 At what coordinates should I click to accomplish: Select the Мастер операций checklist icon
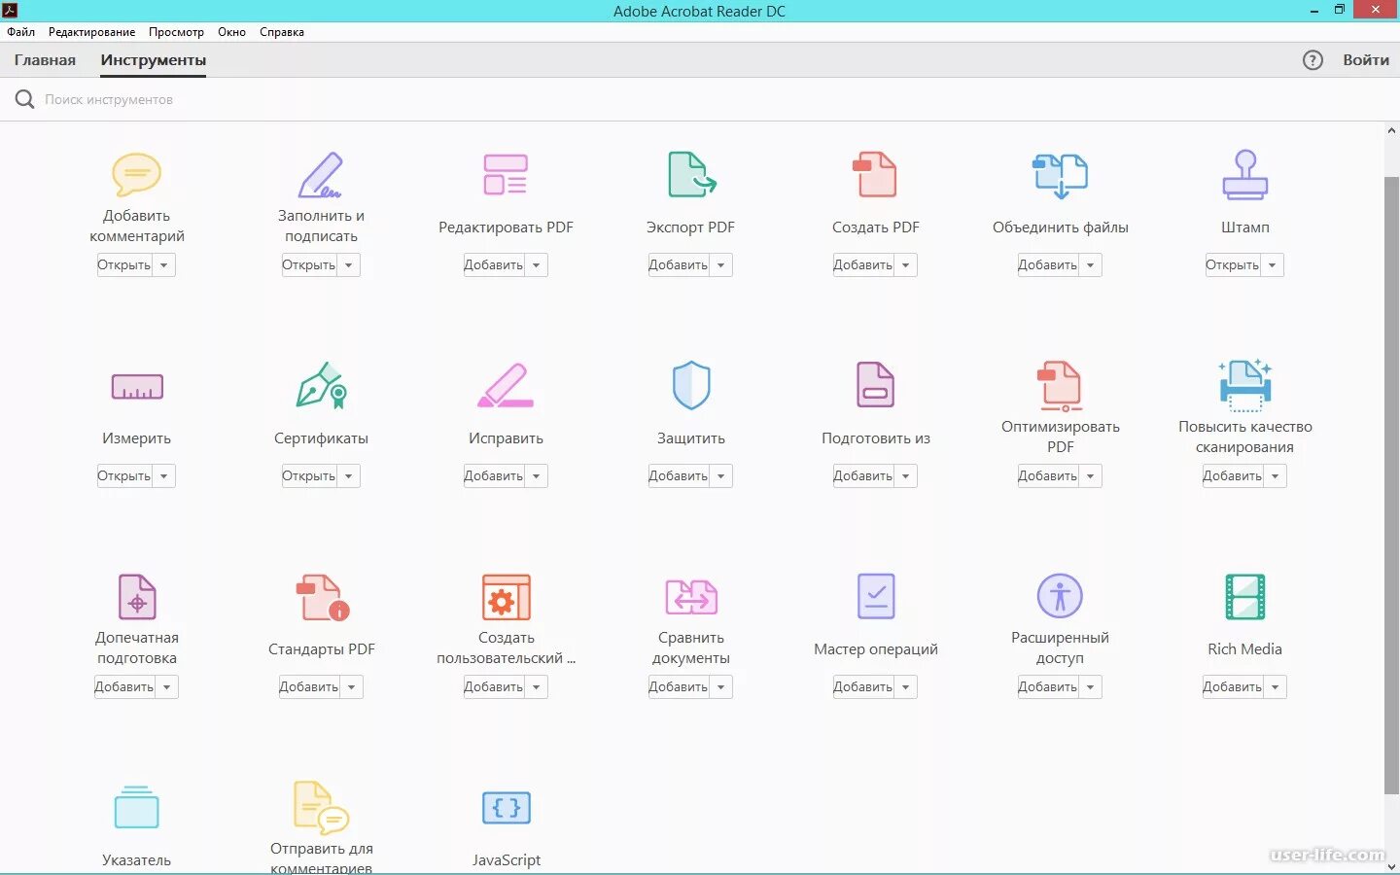[876, 596]
